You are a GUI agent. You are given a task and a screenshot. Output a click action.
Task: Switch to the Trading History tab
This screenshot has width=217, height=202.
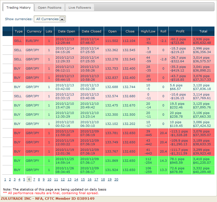pyautogui.click(x=18, y=8)
